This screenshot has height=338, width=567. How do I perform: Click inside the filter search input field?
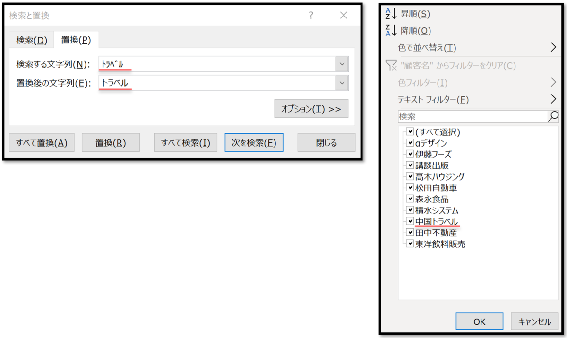pyautogui.click(x=472, y=116)
